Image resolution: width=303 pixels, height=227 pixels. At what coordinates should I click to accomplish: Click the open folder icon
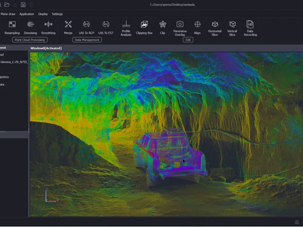7,5
